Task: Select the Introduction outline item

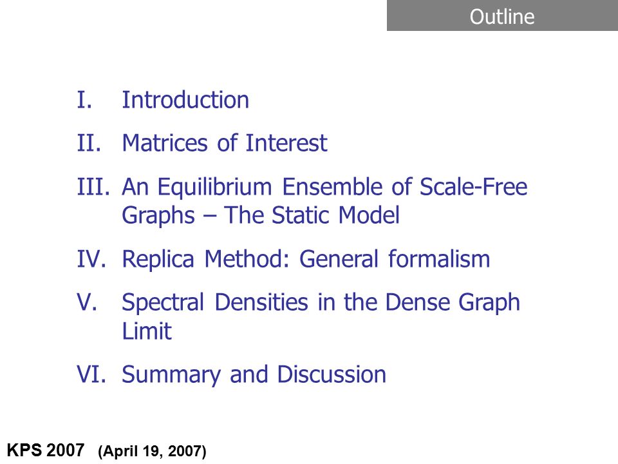Action: tap(185, 100)
